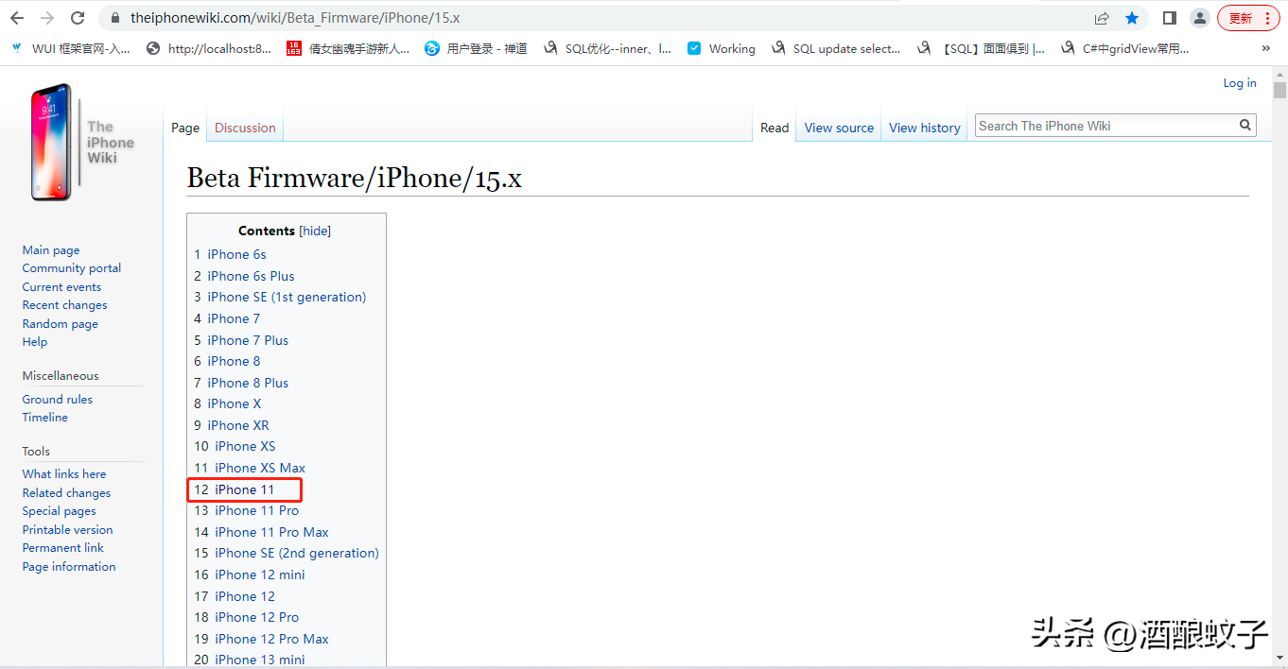Click the address bar URL

295,18
